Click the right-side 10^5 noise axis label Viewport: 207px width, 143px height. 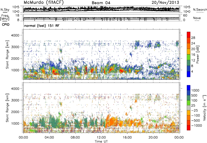click(x=187, y=7)
